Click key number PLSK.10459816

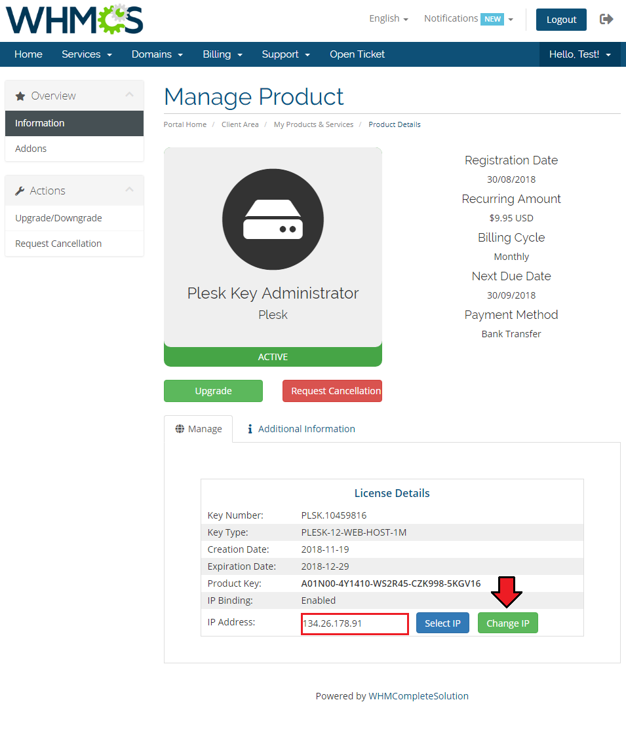(x=334, y=515)
